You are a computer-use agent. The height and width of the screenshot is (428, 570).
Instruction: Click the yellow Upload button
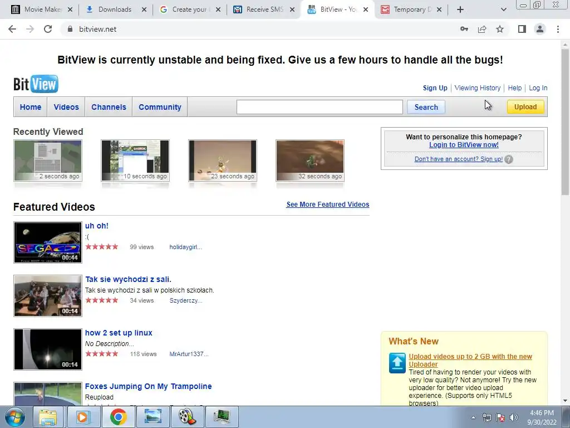point(525,106)
